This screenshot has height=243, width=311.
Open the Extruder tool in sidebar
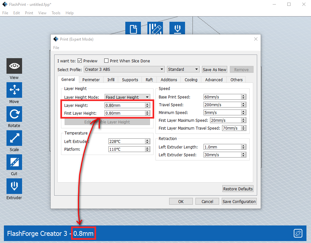tap(14, 186)
